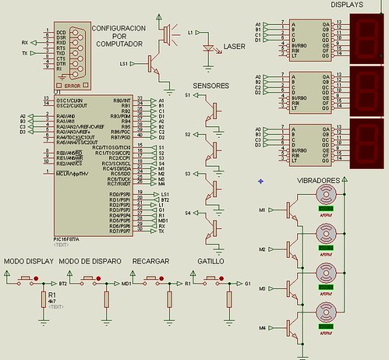
Task: Toggle the GATILLO push button switch
Action: [212, 280]
